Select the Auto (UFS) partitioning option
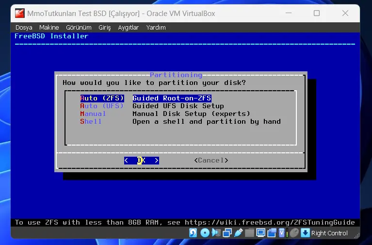Screen dimensions: 372x245 pyautogui.click(x=102, y=106)
